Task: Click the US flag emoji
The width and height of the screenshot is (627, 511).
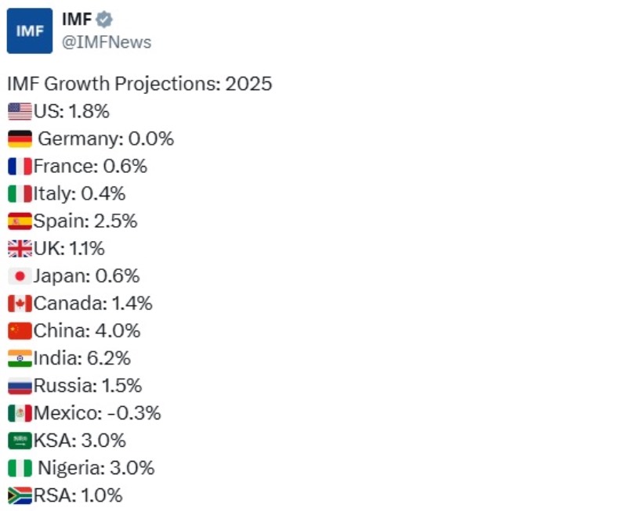Action: [20, 111]
